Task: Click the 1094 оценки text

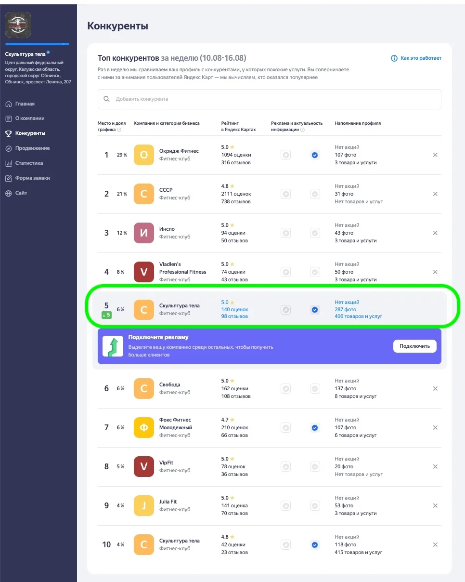Action: [x=236, y=155]
